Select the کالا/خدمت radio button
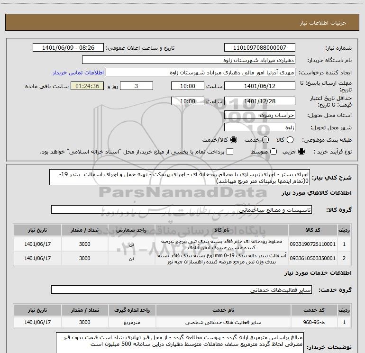Screen dimensions: 365x353 click(x=234, y=140)
